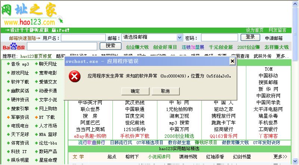The image size is (299, 165).
Task: Open the 网友留言 link
Action: (277, 30)
